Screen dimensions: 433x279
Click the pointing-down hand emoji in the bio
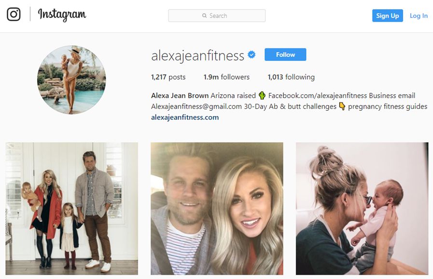(x=342, y=106)
